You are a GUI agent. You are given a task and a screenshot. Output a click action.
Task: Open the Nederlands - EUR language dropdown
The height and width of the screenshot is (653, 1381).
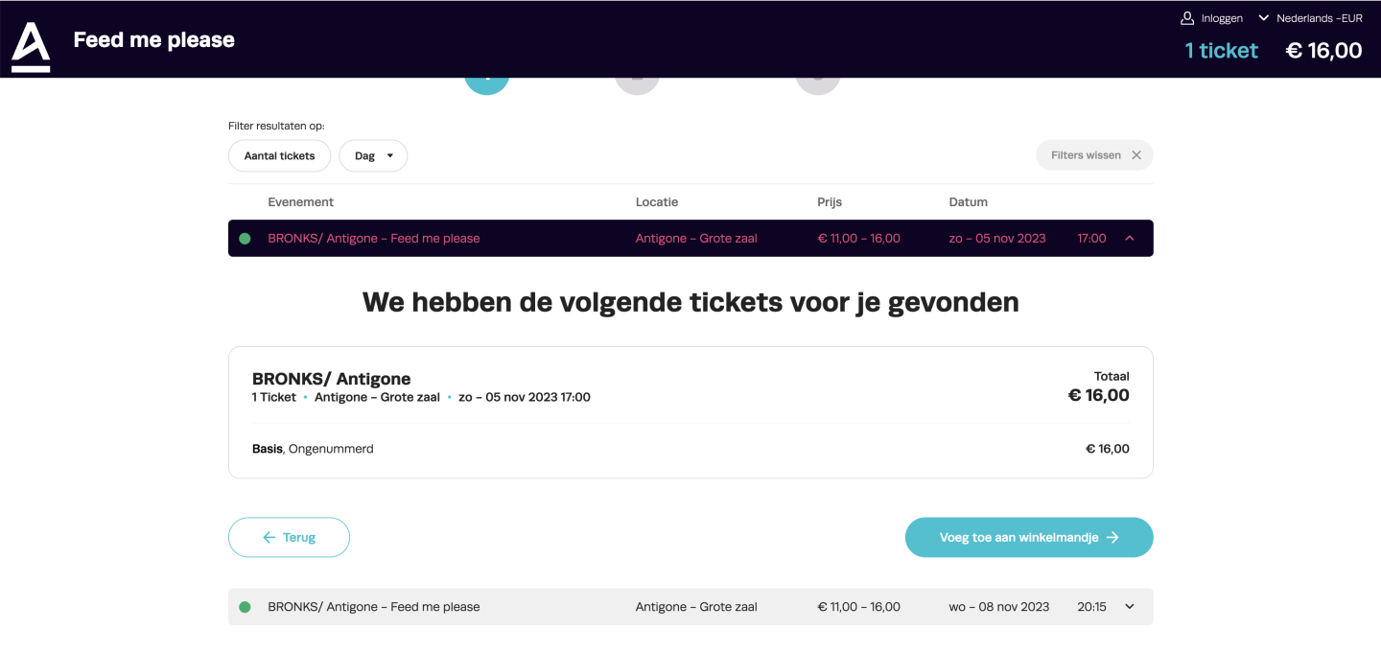(x=1310, y=18)
